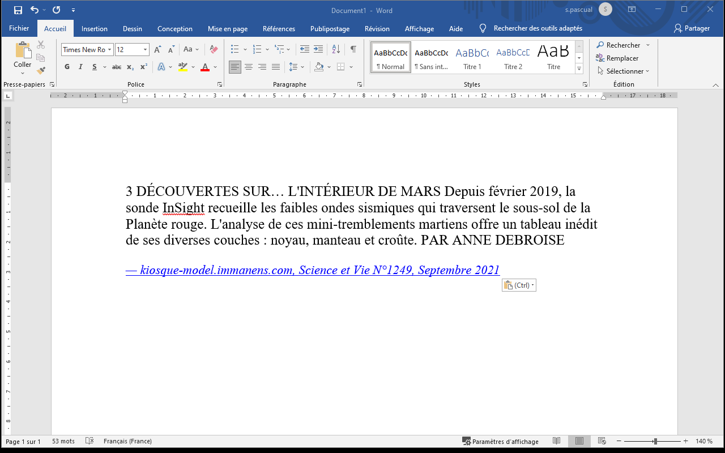Viewport: 725px width, 453px height.
Task: Switch to the Mise en page tab
Action: pyautogui.click(x=228, y=29)
